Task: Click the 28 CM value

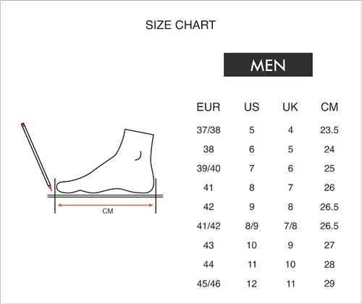Action: tap(329, 265)
